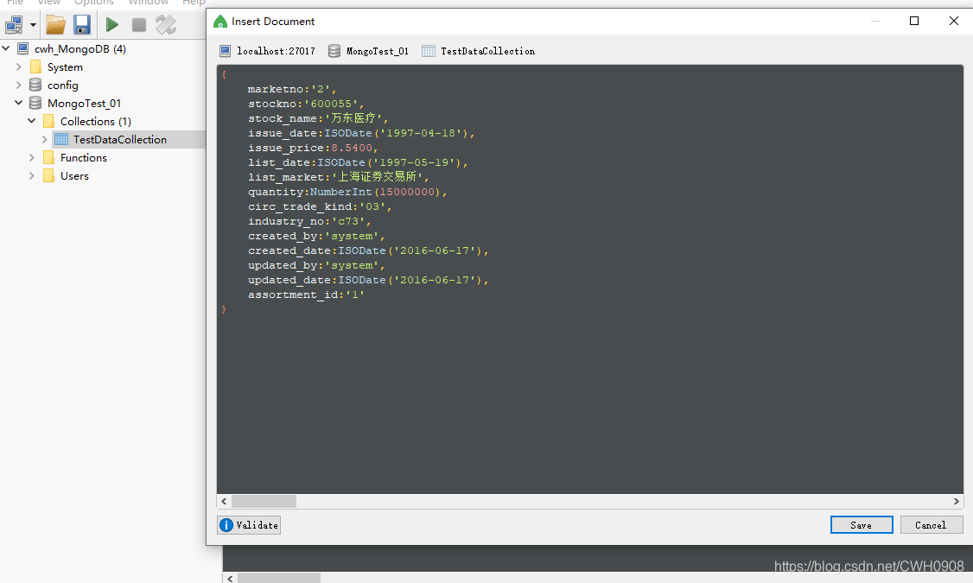Click the cwh_MongoDB computer icon
Viewport: 973px width, 583px height.
pyautogui.click(x=23, y=48)
